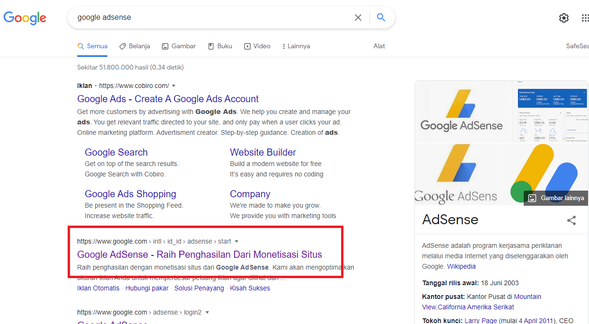
Task: Expand the dropdown arrow after cobiro.com URL
Action: 174,86
